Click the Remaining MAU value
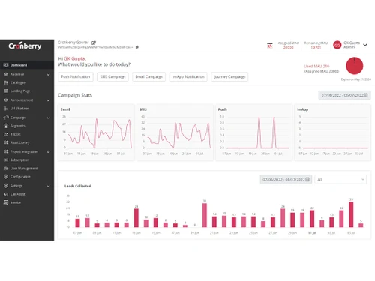The width and height of the screenshot is (375, 281). click(x=316, y=47)
